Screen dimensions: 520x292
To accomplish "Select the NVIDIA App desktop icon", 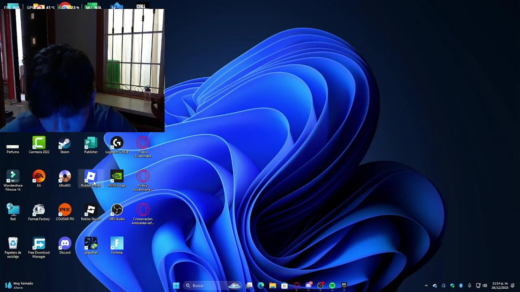I will pos(117,179).
